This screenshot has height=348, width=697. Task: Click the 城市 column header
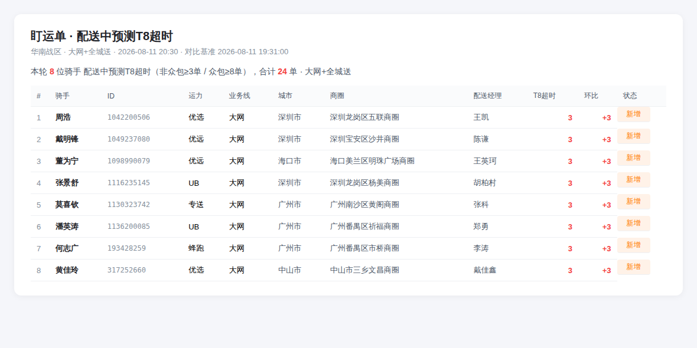point(285,96)
